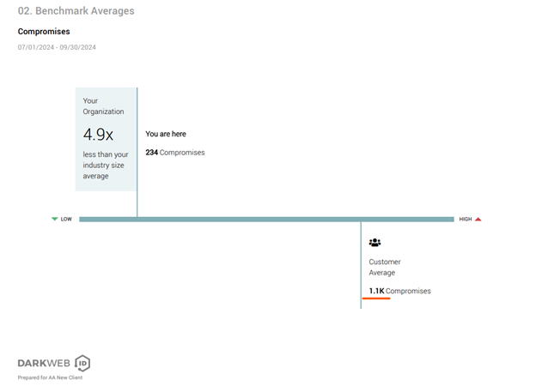Click the green LOW triangle icon
Viewport: 536px width, 386px height.
(x=55, y=220)
